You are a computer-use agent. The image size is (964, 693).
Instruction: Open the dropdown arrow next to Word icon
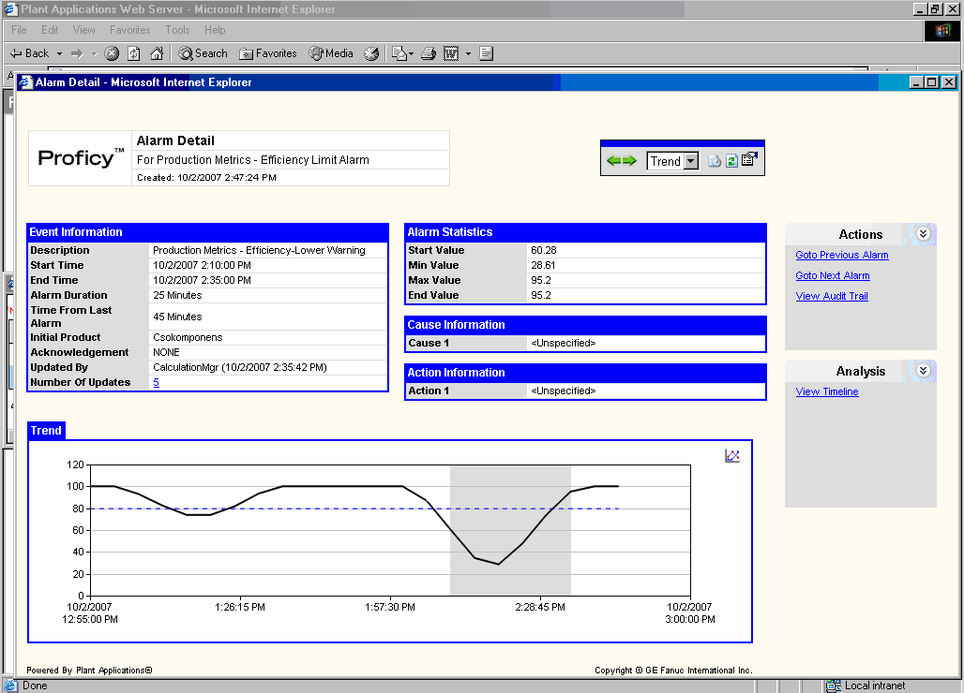[468, 54]
